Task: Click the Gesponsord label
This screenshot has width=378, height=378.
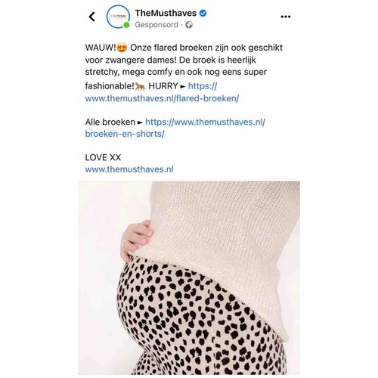Action: tap(156, 25)
